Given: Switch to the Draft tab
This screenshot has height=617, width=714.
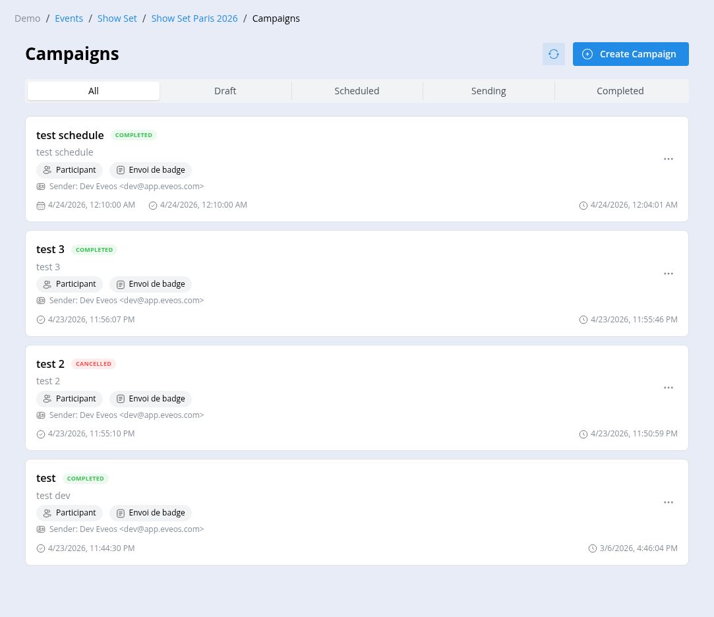Looking at the screenshot, I should [x=225, y=91].
